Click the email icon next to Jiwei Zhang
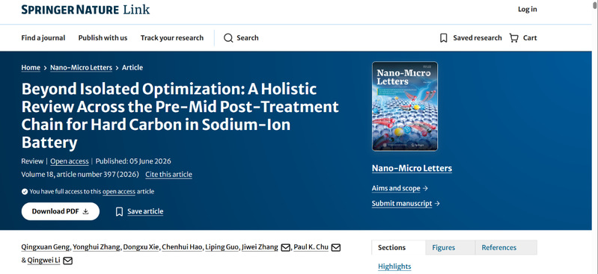598x274 pixels. click(285, 248)
